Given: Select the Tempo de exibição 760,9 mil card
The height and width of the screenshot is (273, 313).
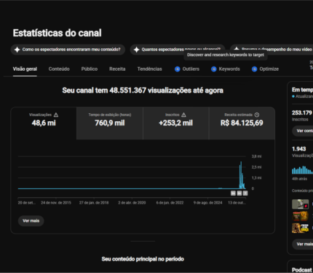Looking at the screenshot, I should 110,123.
